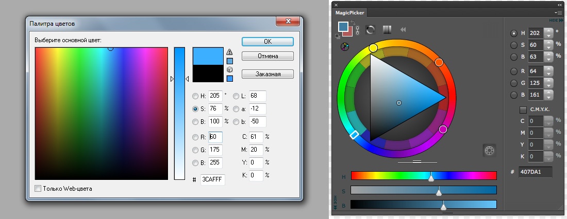This screenshot has width=567, height=219.
Task: Select the brightness B radio in Палитра цветов
Action: click(x=195, y=122)
